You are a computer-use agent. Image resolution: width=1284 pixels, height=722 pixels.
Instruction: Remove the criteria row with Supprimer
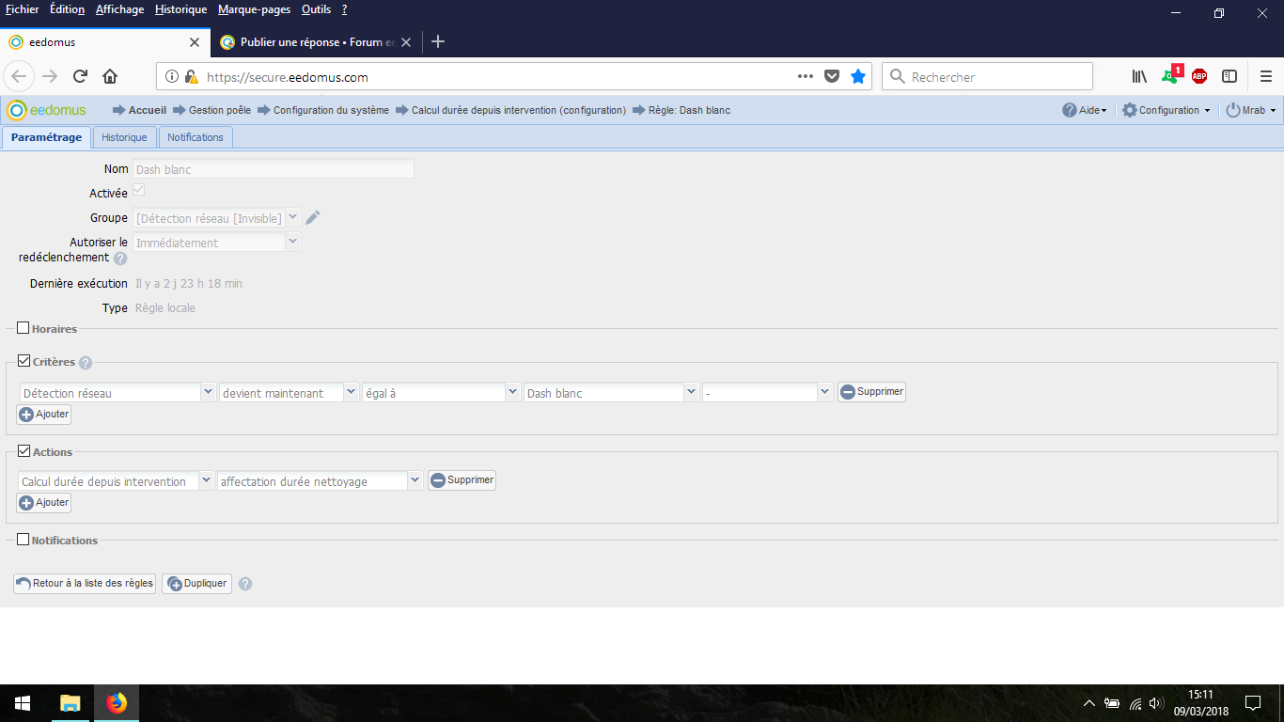click(x=871, y=391)
